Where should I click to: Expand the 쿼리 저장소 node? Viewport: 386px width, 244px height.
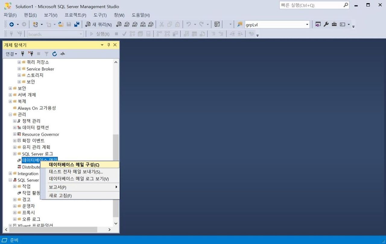[x=19, y=62]
